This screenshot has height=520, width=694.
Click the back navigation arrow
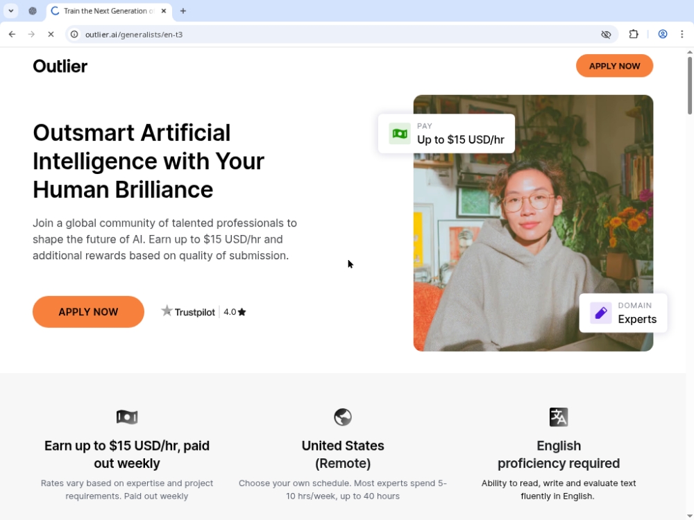(x=12, y=34)
